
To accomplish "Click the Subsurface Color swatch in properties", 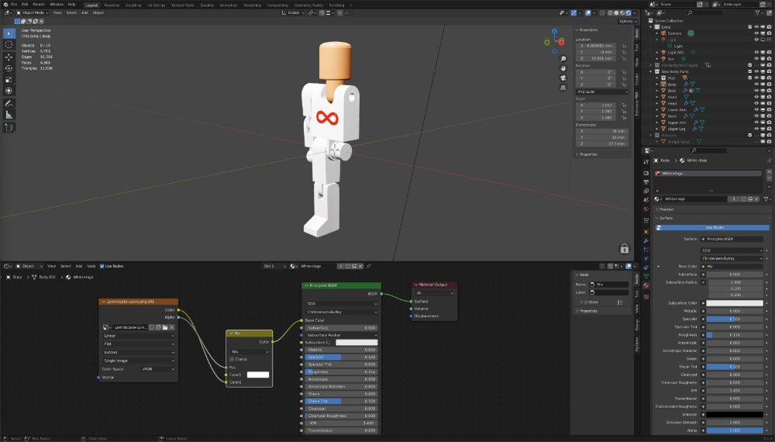I will coord(735,303).
